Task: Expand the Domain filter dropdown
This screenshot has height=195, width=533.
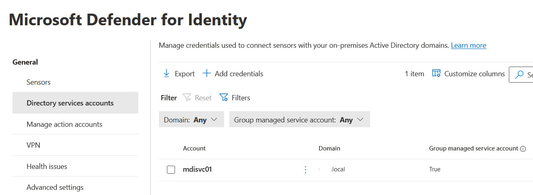Action: pos(191,120)
